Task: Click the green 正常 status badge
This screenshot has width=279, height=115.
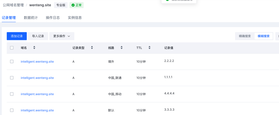Action: tap(76, 5)
